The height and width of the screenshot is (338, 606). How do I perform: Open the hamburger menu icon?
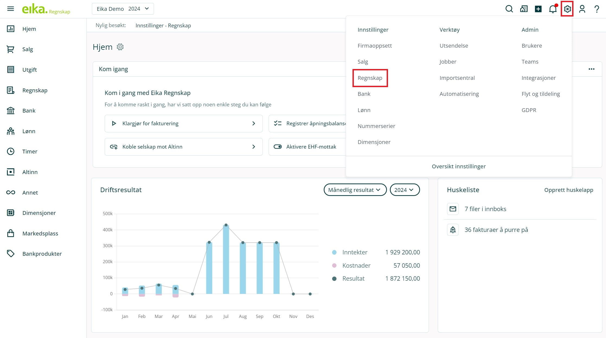pyautogui.click(x=11, y=9)
